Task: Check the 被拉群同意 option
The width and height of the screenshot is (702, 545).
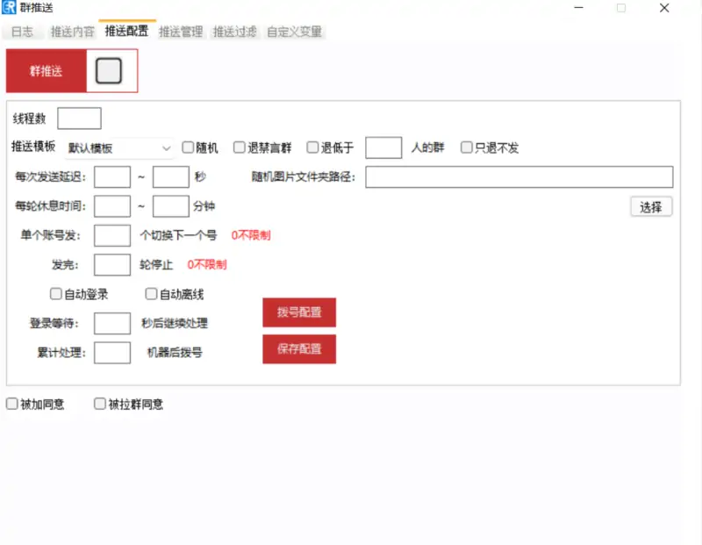Action: pyautogui.click(x=100, y=404)
